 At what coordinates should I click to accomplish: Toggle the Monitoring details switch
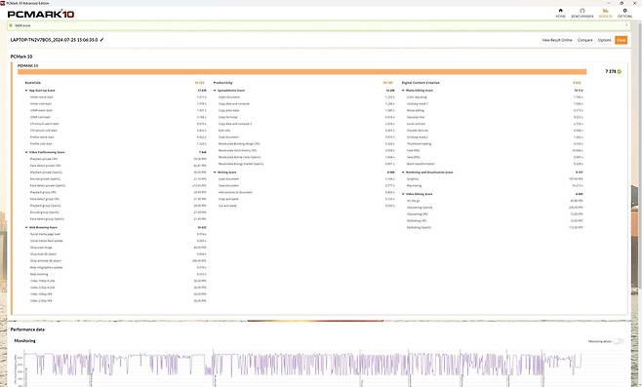619,341
